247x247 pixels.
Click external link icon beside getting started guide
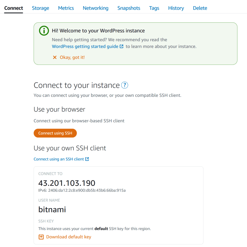pyautogui.click(x=122, y=46)
